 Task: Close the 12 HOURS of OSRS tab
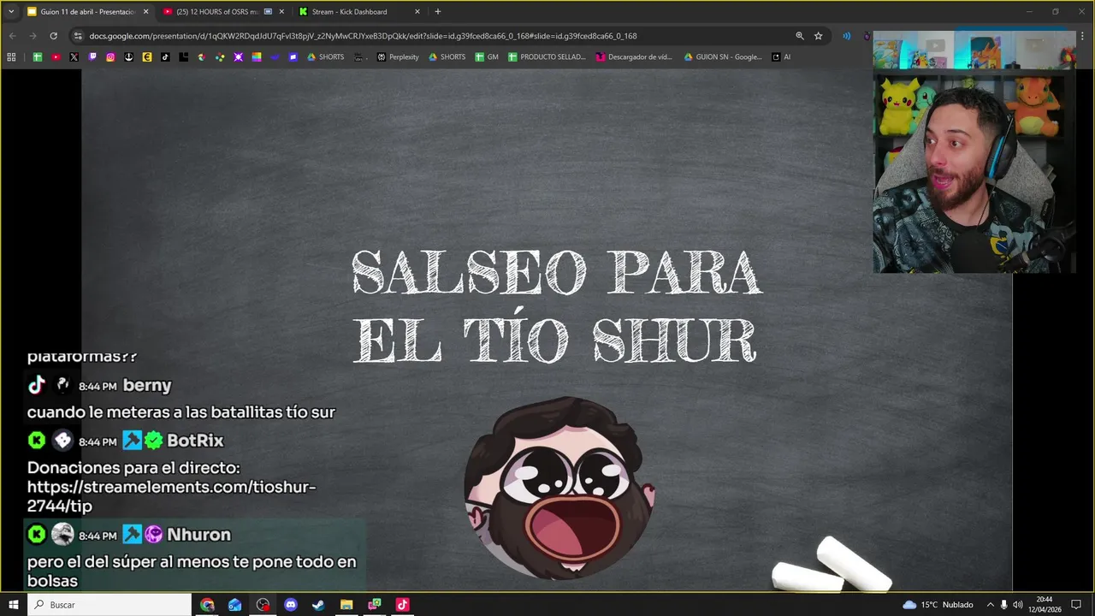(x=281, y=12)
